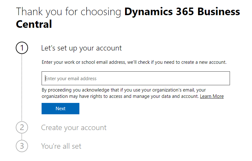
Task: Open the Learn More link
Action: (212, 96)
